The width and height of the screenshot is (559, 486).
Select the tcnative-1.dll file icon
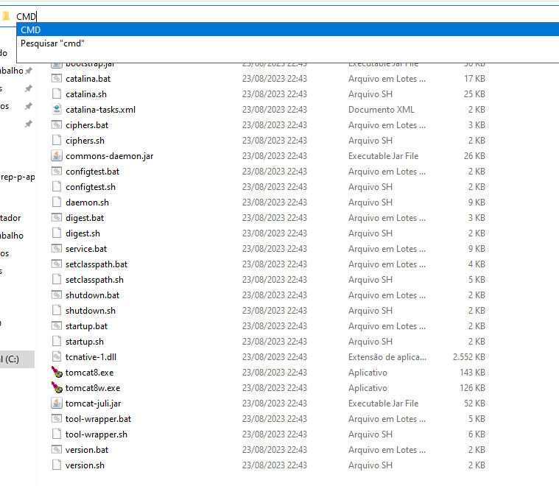click(x=57, y=357)
